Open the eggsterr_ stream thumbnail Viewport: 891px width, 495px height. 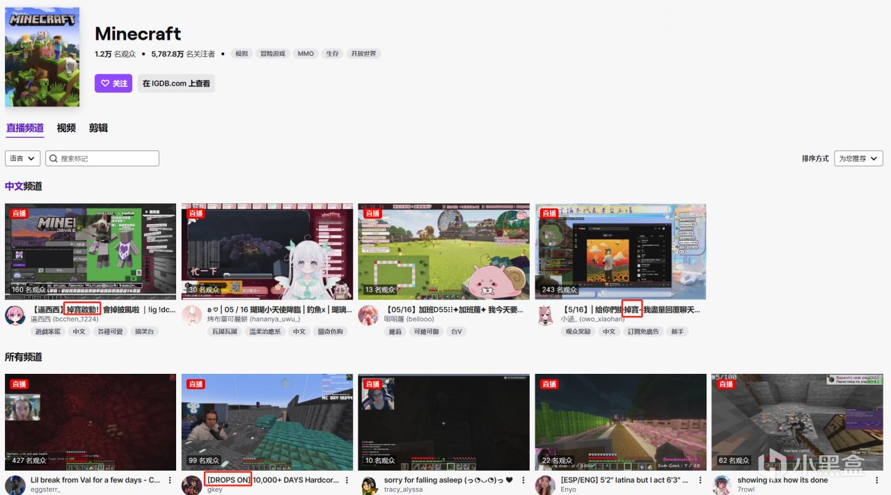point(90,422)
